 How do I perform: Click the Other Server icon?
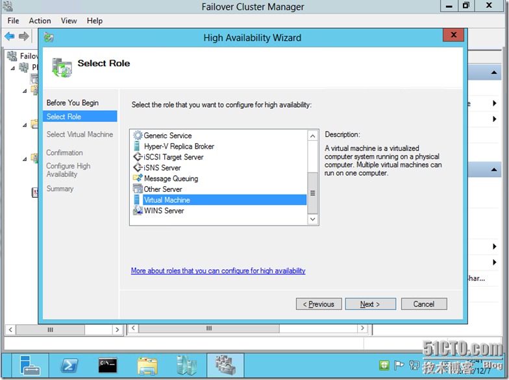click(x=138, y=189)
